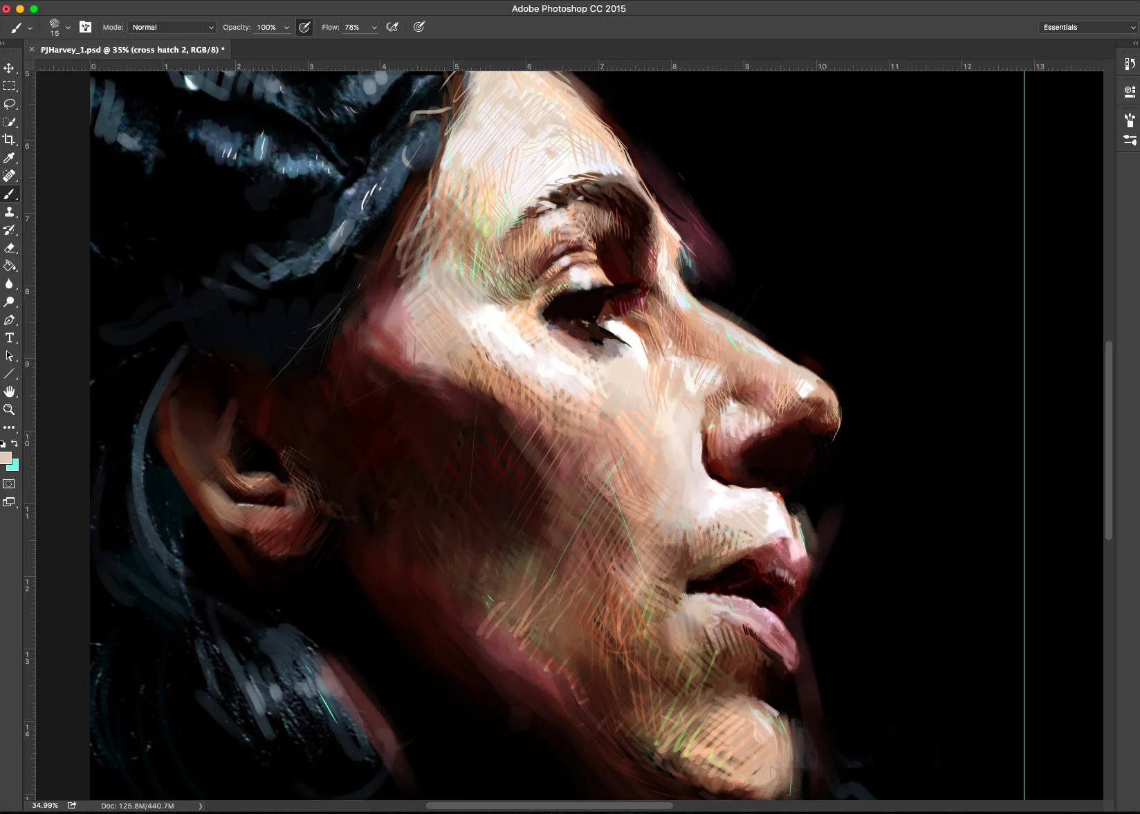This screenshot has width=1140, height=814.
Task: Toggle Quick Mask mode
Action: click(x=9, y=484)
